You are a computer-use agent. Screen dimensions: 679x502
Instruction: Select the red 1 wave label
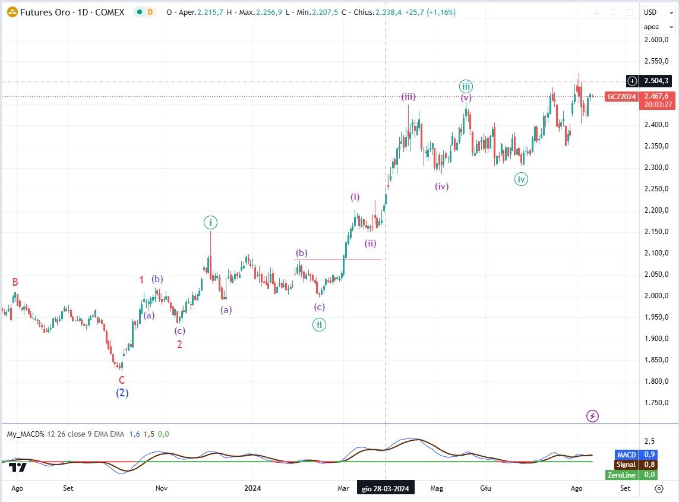[x=141, y=280]
